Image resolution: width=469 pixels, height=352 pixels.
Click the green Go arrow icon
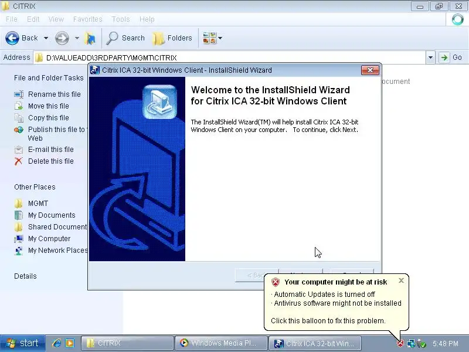tap(444, 57)
